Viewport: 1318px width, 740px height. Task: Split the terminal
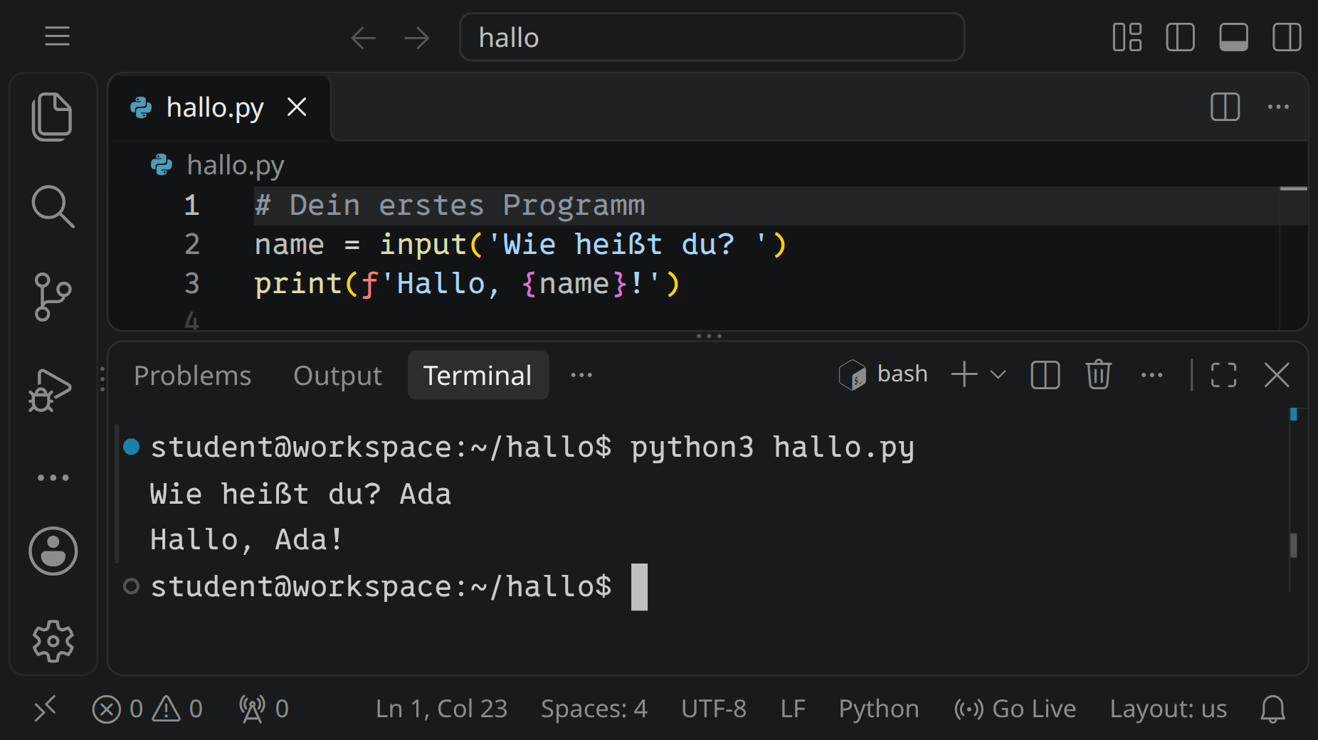tap(1045, 375)
